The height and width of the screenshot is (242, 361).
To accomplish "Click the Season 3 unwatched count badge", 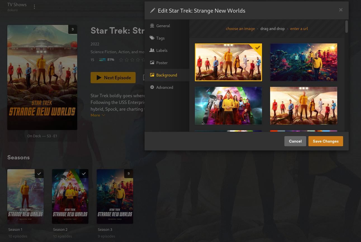I will [129, 174].
